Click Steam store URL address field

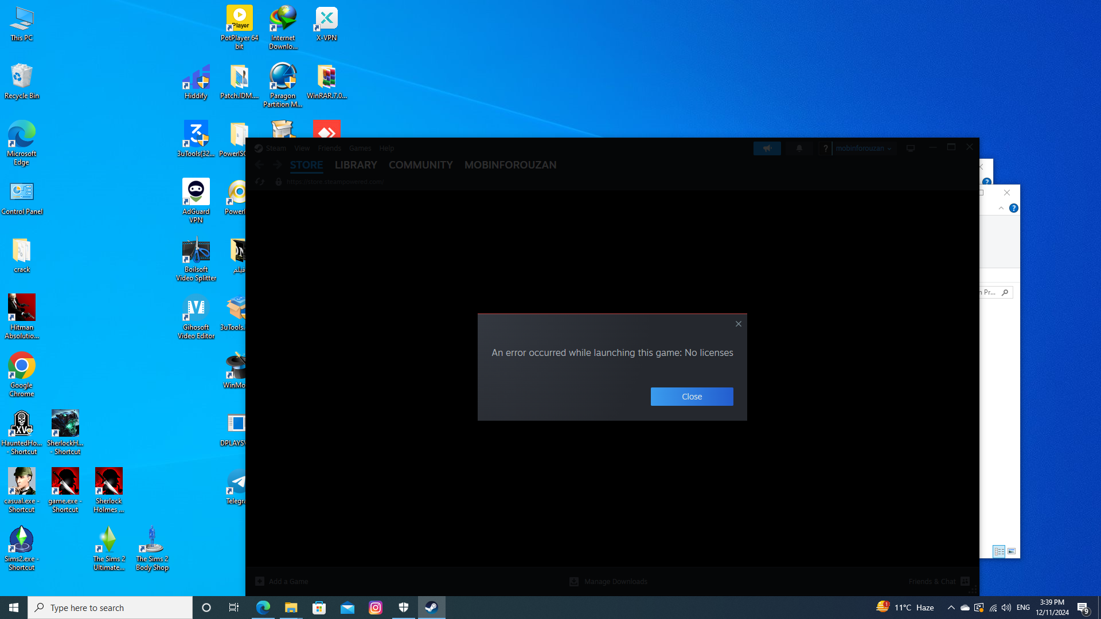point(335,182)
